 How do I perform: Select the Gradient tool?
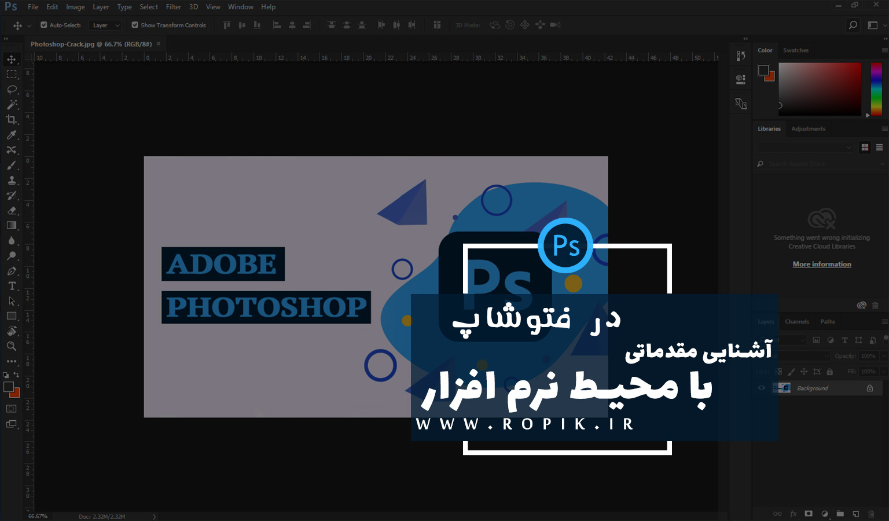(12, 225)
